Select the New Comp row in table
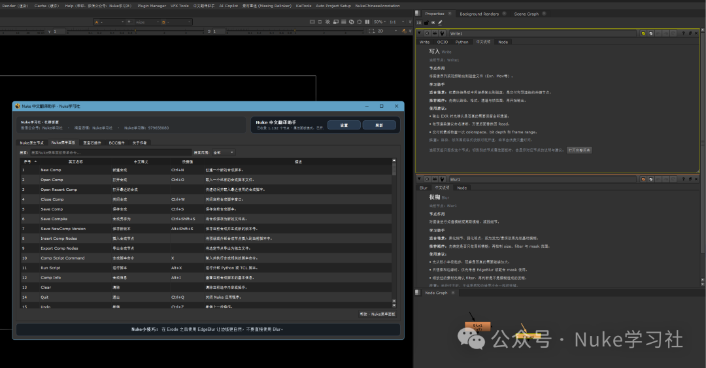 click(206, 170)
